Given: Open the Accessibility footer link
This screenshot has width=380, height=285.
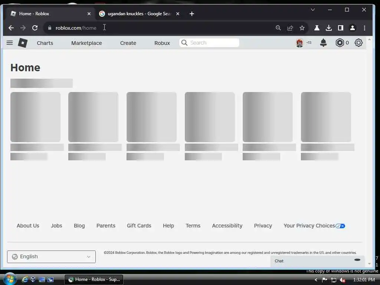Looking at the screenshot, I should [x=227, y=226].
